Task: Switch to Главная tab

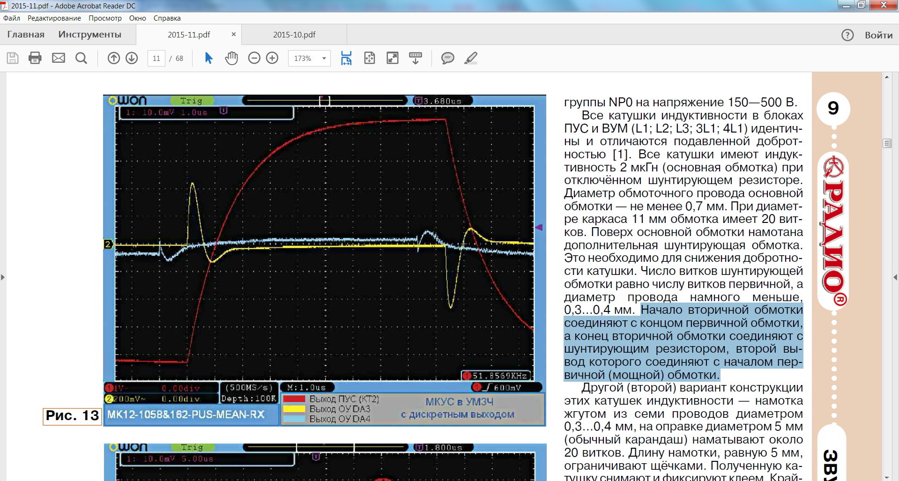Action: click(26, 35)
